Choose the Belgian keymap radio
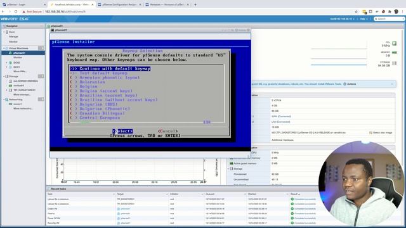This screenshot has width=406, height=228. (74, 87)
